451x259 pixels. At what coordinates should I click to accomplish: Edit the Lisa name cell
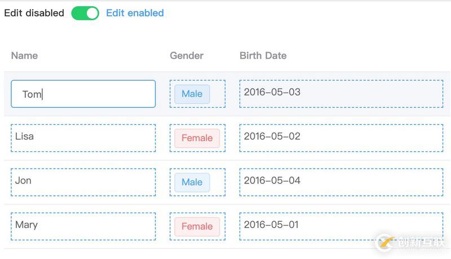(83, 138)
